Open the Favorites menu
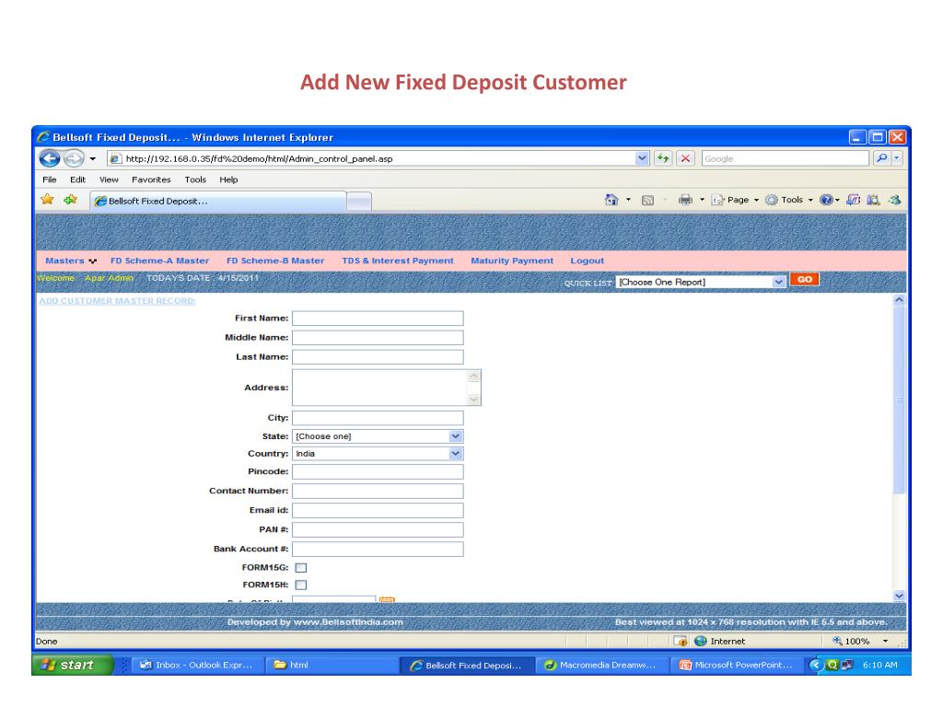 (x=151, y=180)
